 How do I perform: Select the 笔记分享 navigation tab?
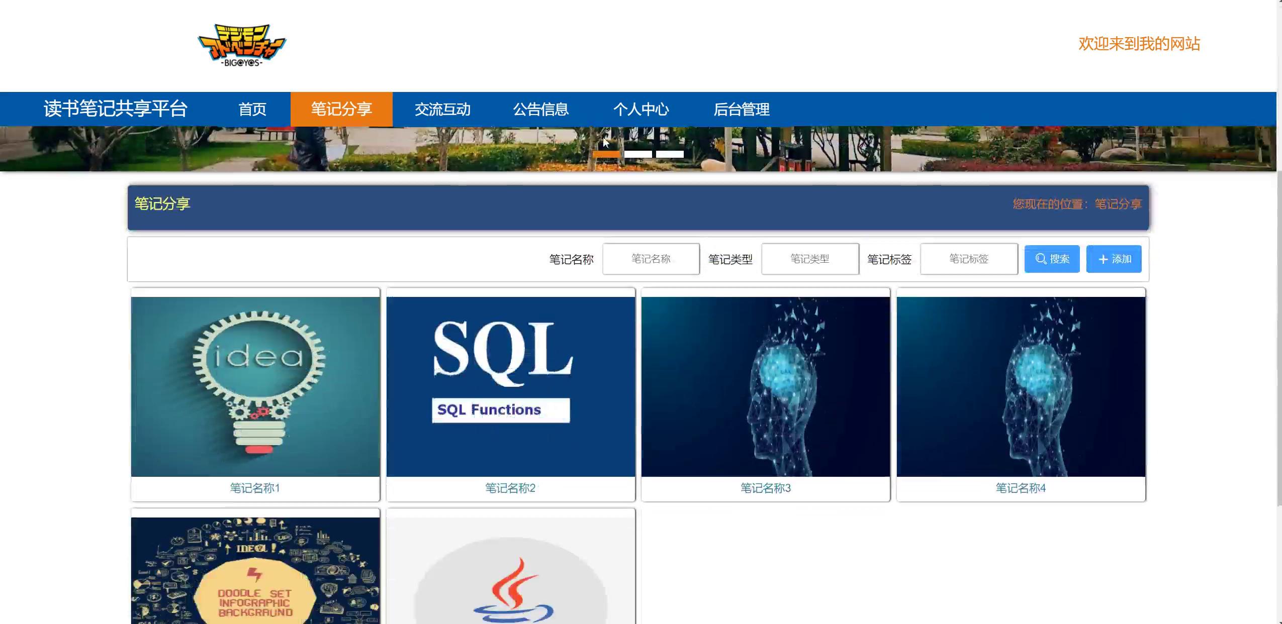pyautogui.click(x=341, y=109)
